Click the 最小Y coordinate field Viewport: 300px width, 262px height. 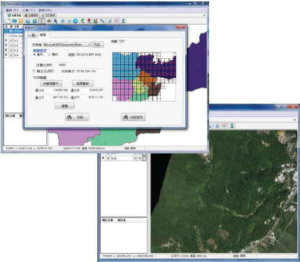[57, 97]
